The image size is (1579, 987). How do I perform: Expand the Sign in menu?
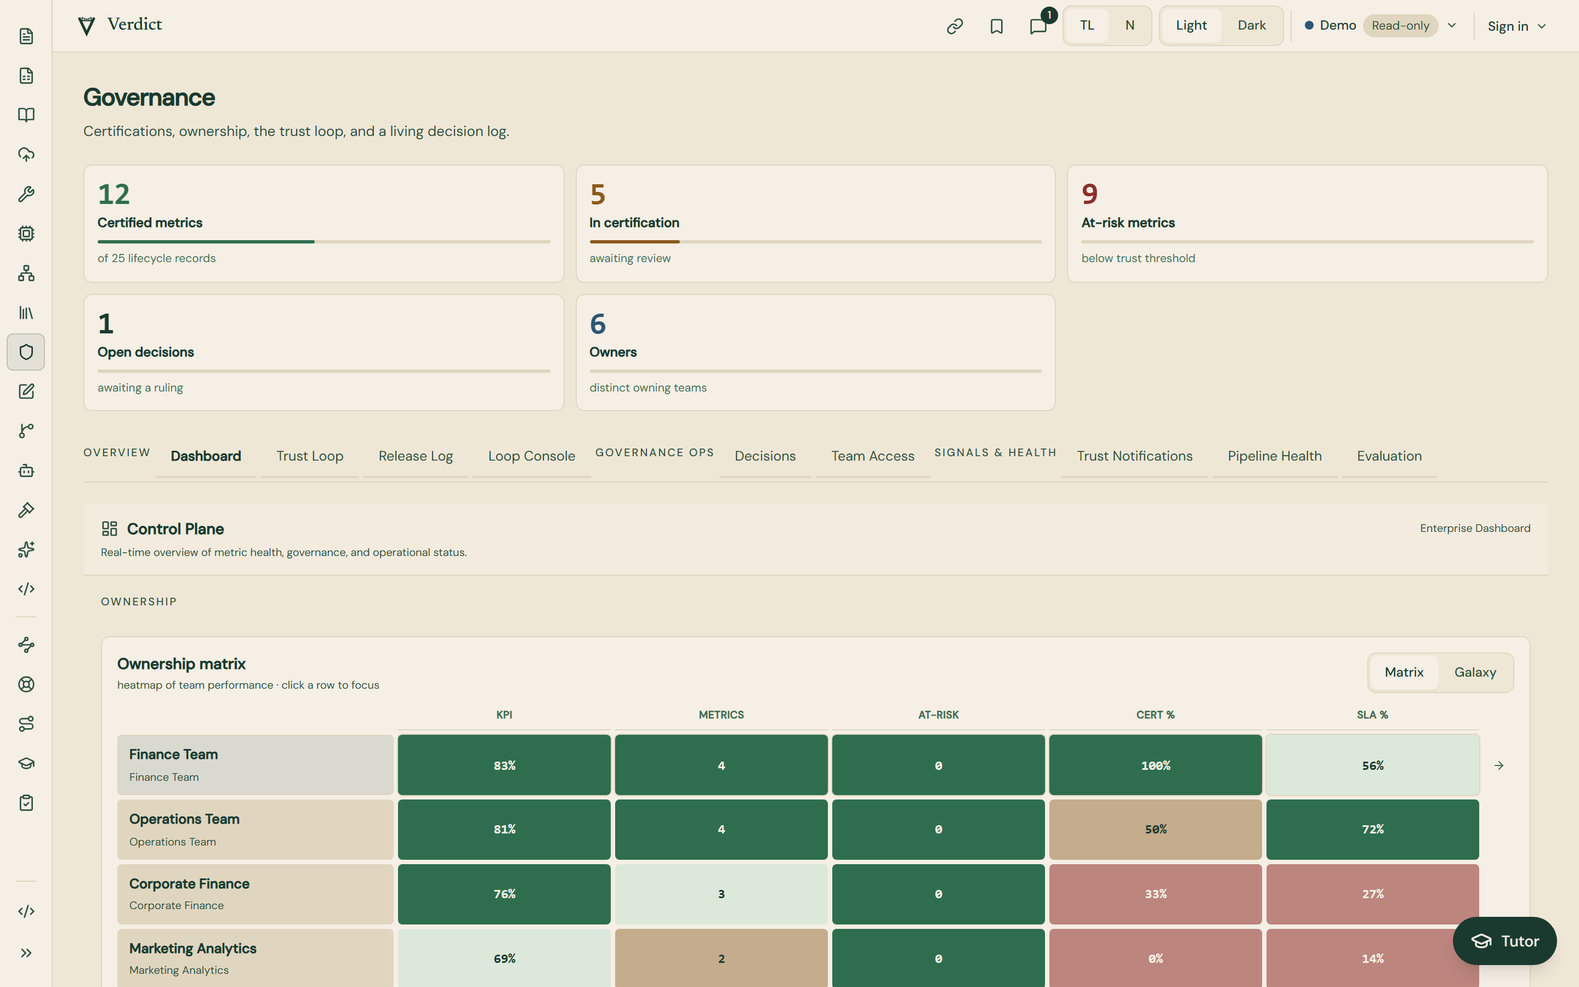[1516, 26]
